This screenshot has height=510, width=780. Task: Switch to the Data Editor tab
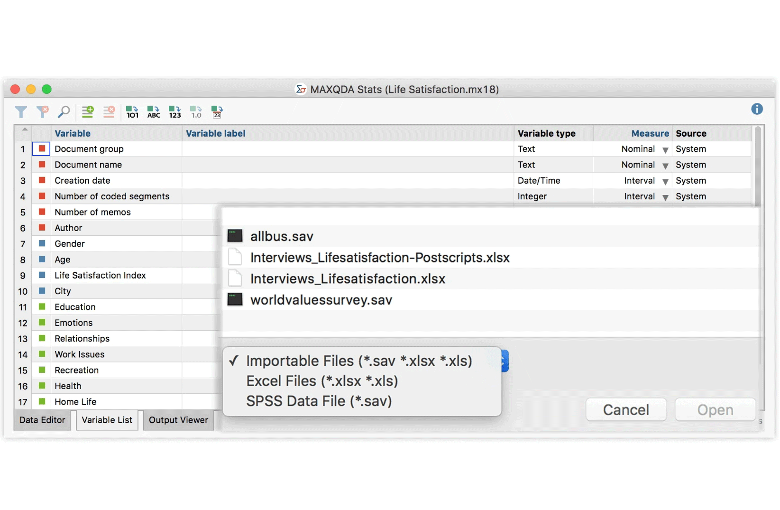click(x=42, y=420)
